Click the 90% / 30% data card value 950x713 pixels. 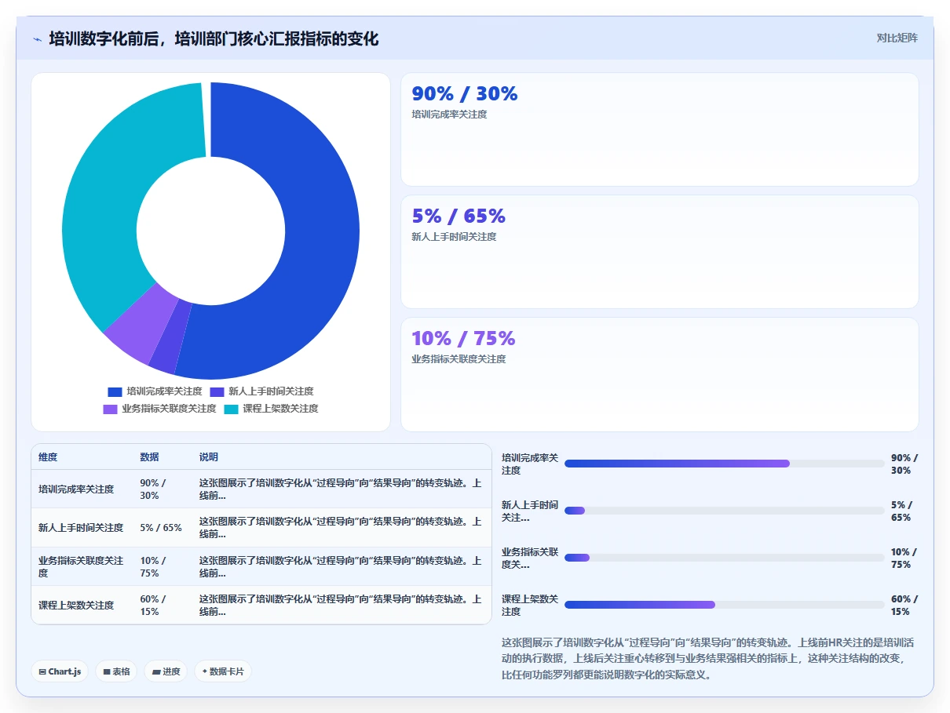465,93
